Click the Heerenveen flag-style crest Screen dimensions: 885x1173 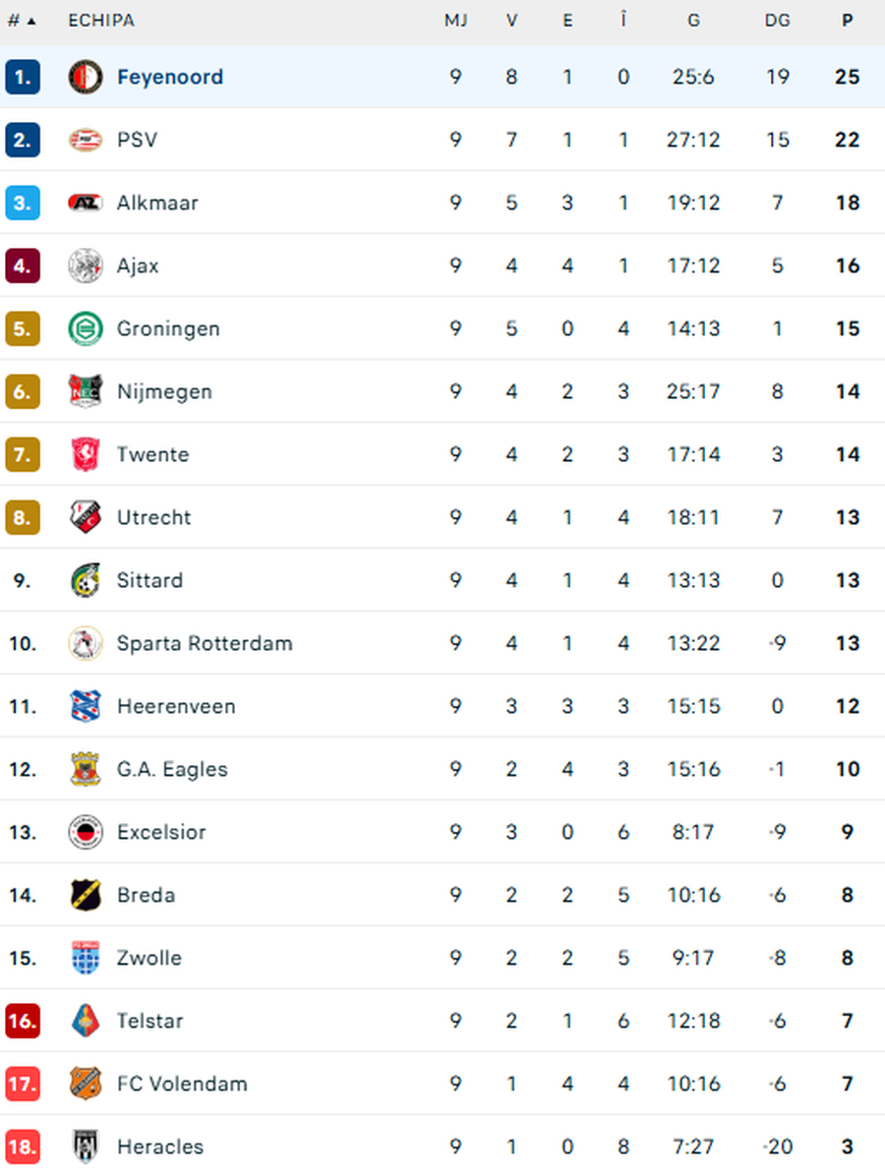point(85,706)
